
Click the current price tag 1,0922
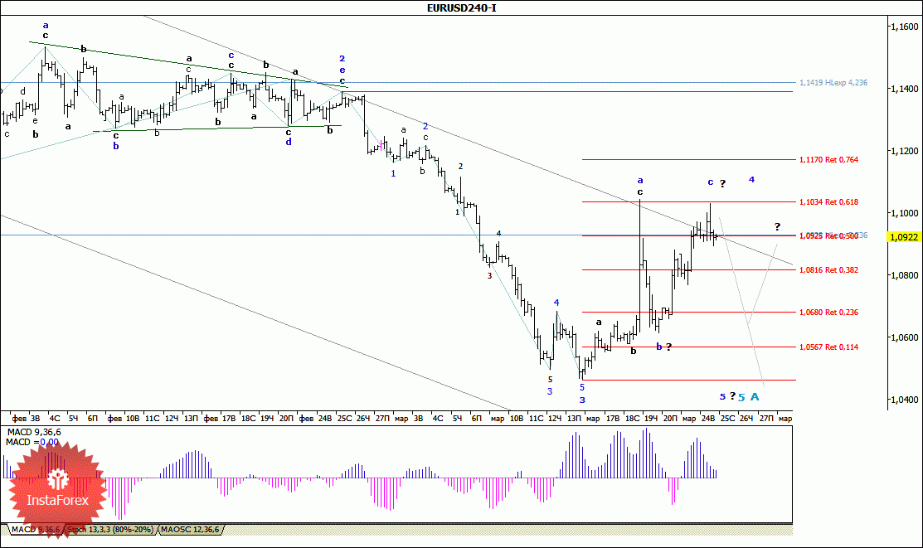[x=904, y=237]
